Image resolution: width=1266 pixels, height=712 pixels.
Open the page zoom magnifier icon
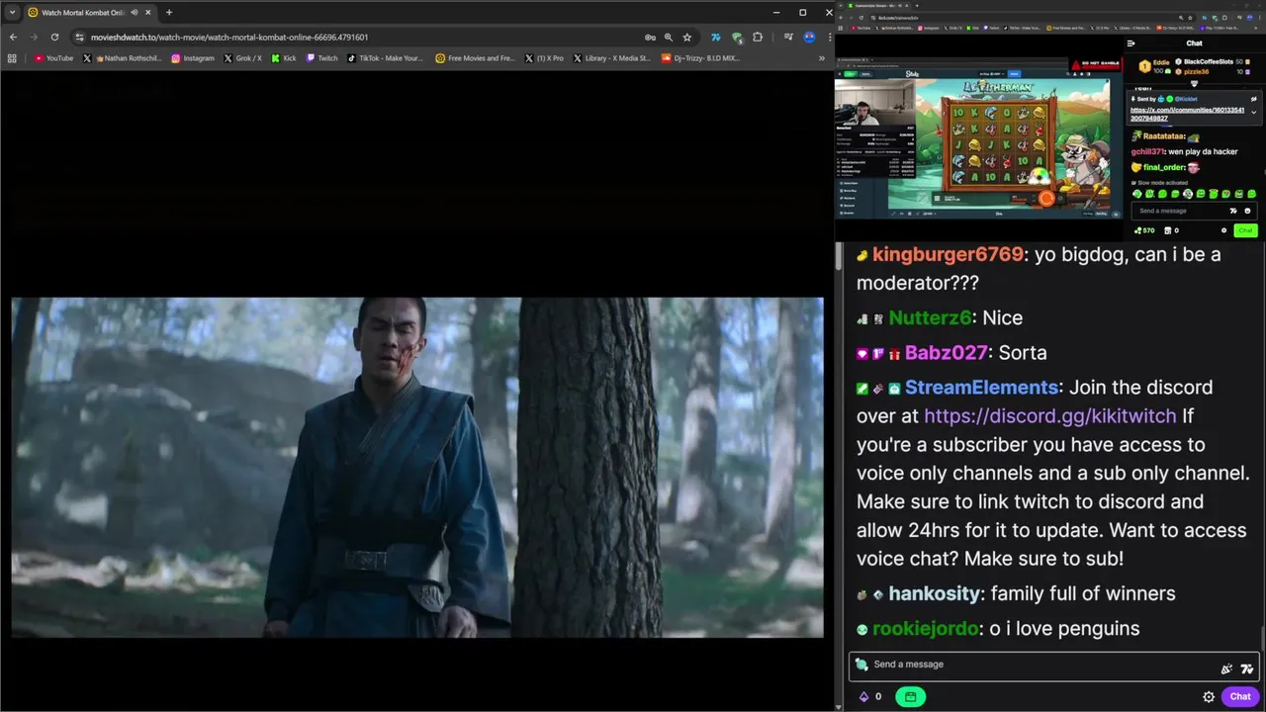pos(669,38)
